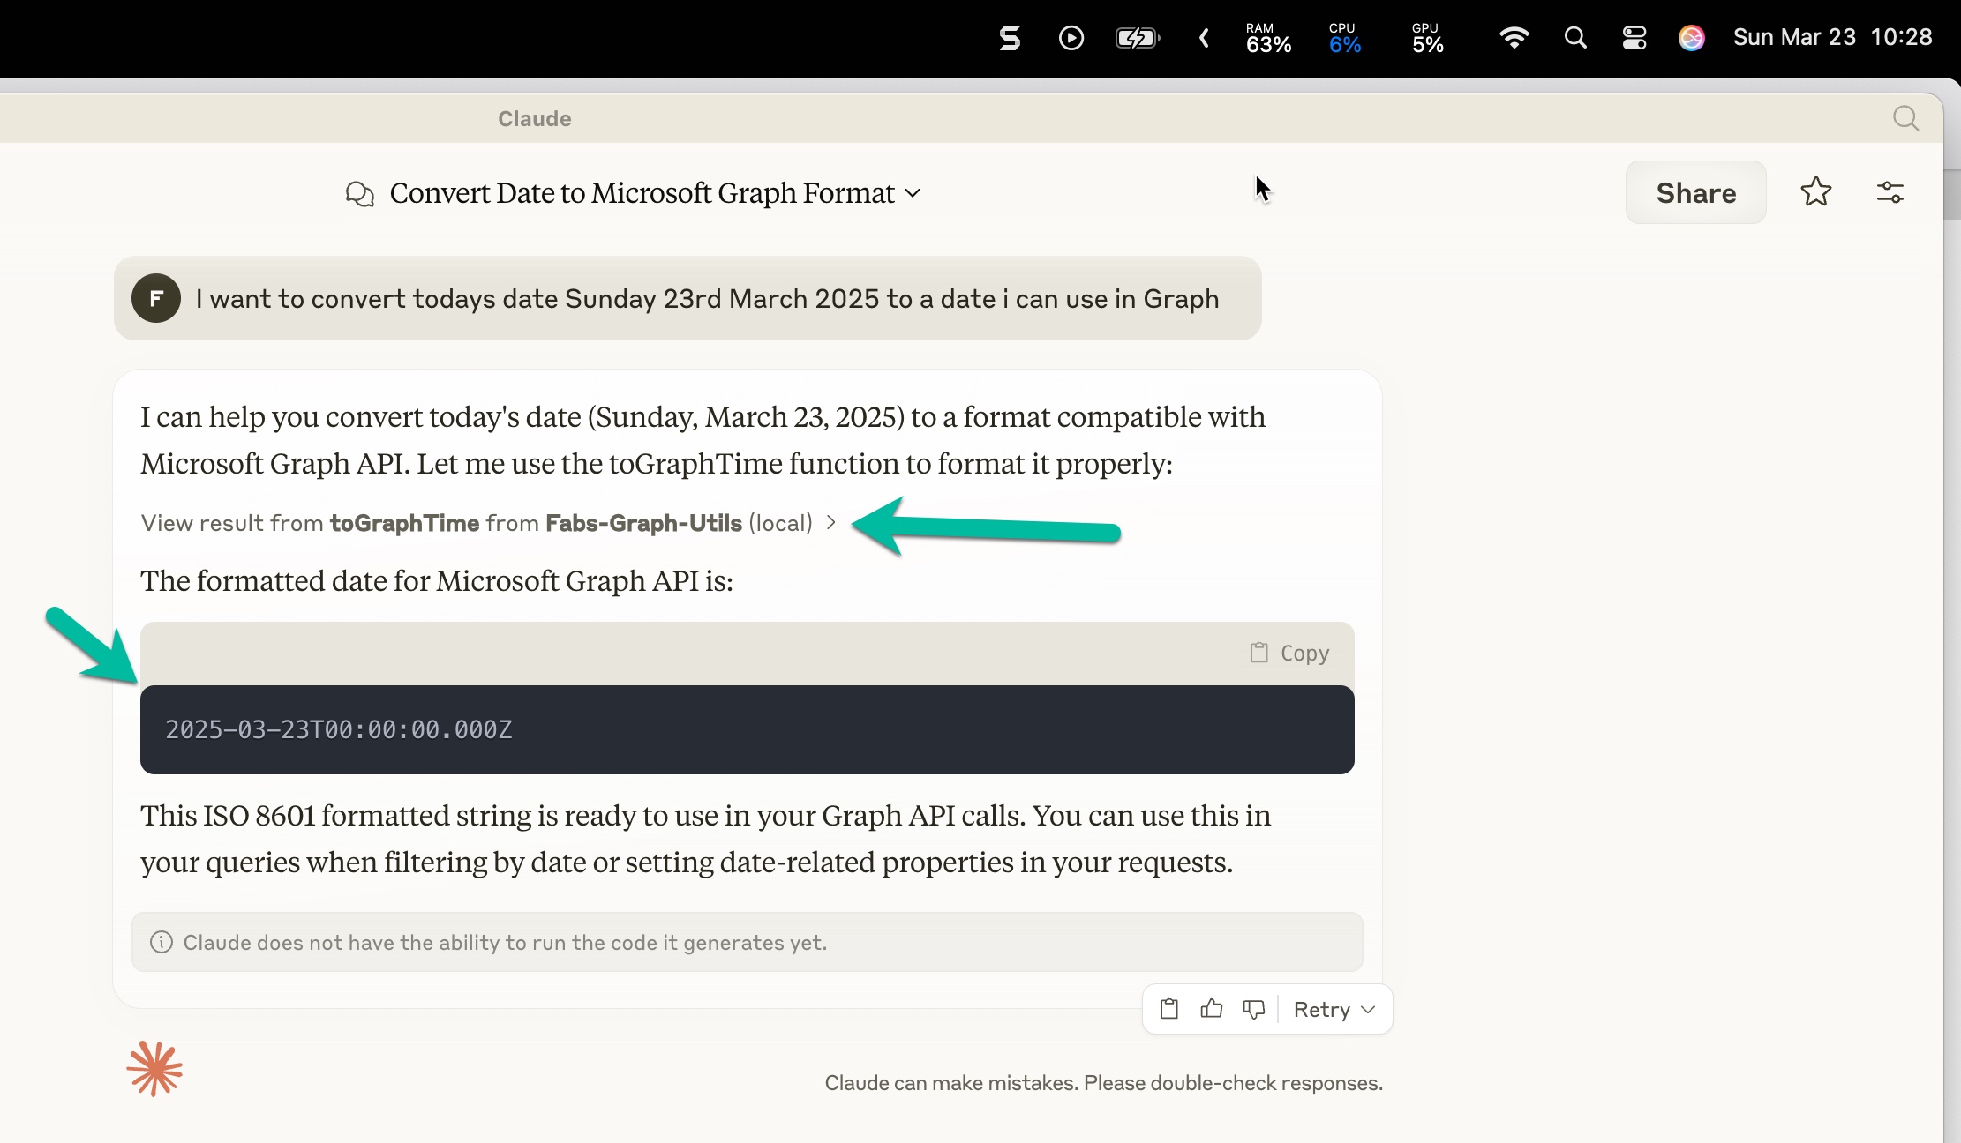Copy the code block contents

(1290, 653)
